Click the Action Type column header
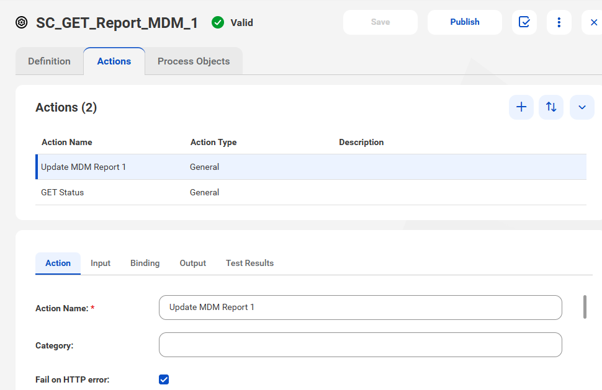This screenshot has height=390, width=602. (x=213, y=142)
